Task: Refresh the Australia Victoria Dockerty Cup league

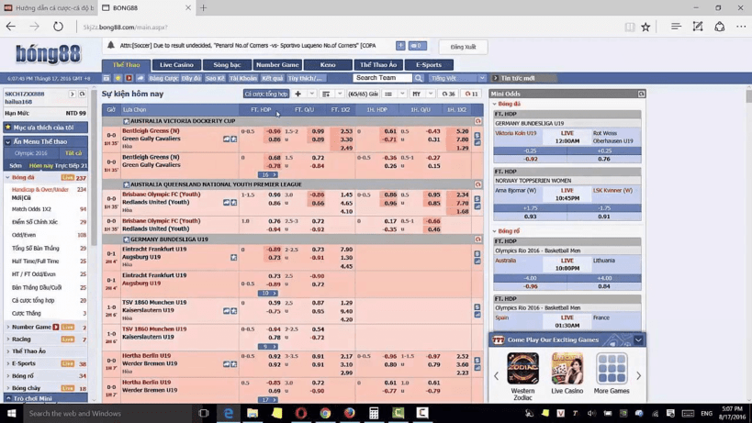Action: [x=477, y=121]
